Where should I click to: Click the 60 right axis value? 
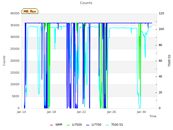click(160, 61)
